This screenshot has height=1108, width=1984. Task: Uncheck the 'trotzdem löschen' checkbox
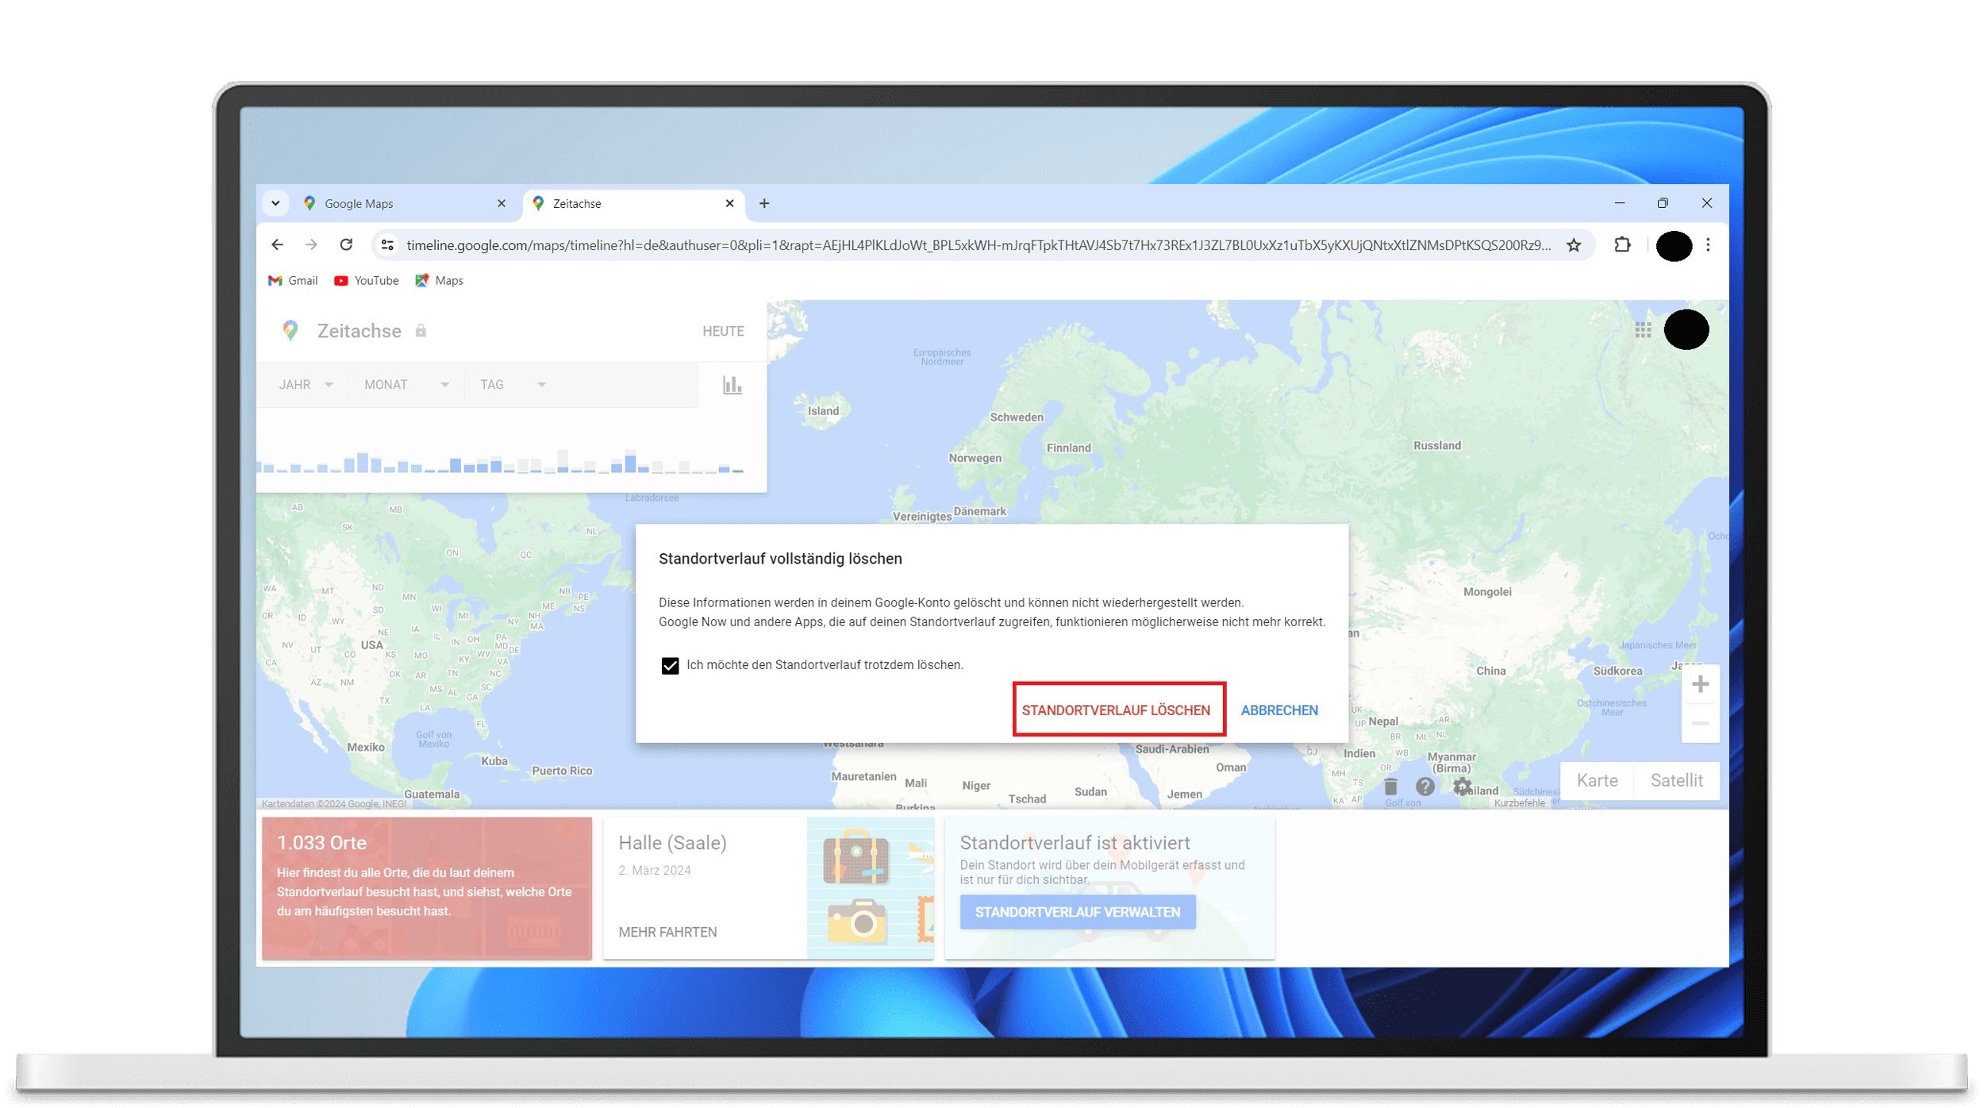click(670, 666)
